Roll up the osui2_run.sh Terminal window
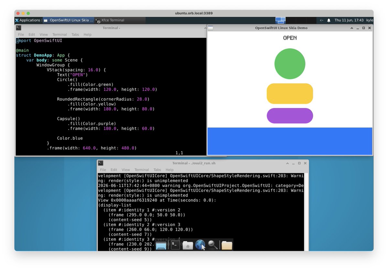Image resolution: width=388 pixels, height=270 pixels. 288,163
